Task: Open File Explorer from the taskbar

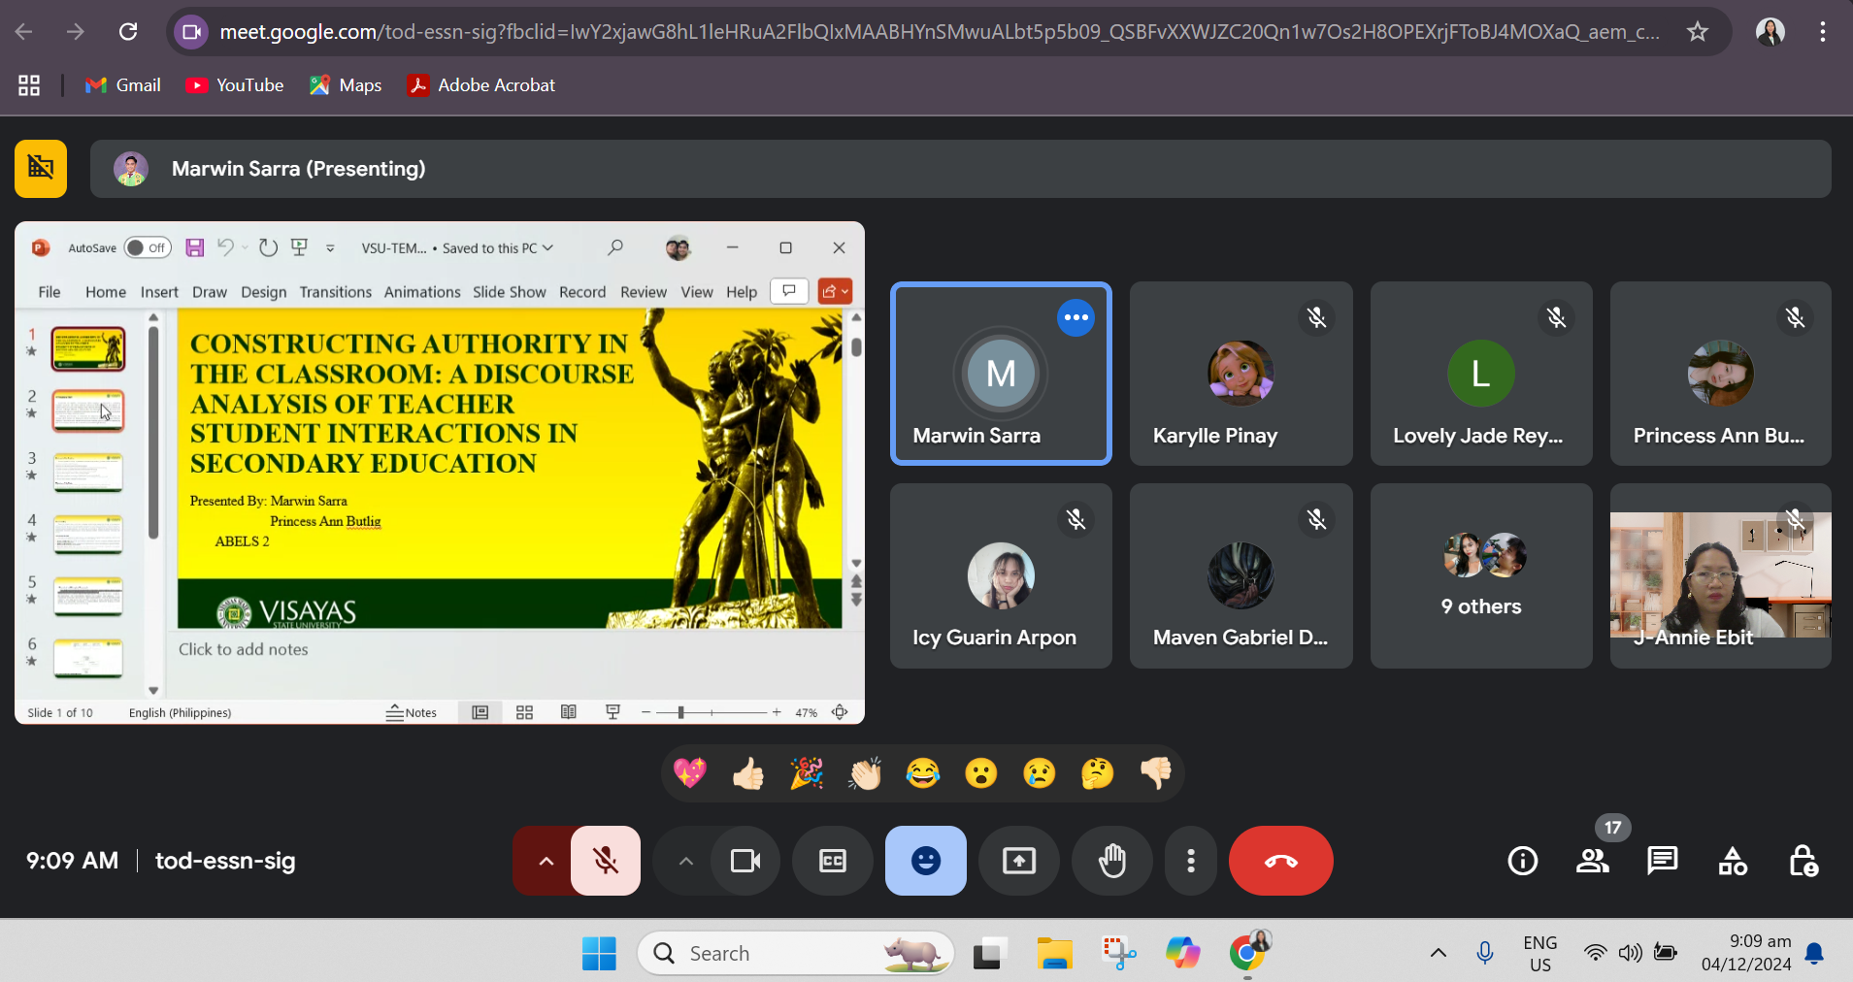Action: click(x=1054, y=953)
